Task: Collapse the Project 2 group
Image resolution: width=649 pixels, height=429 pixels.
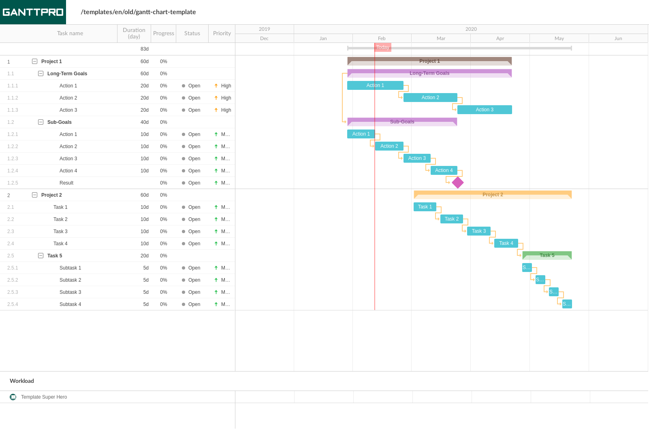Action: pos(34,195)
